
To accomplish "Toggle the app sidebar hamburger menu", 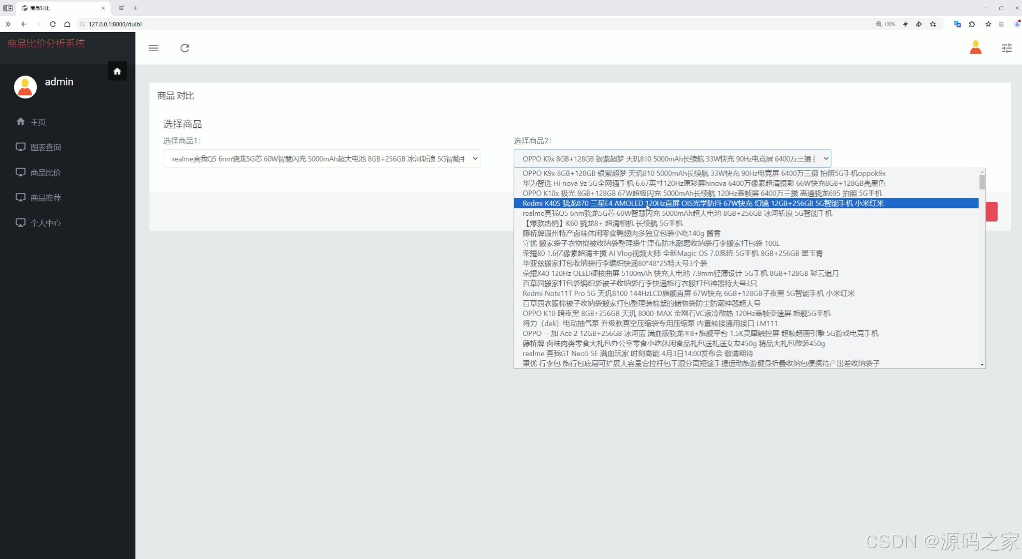I will point(153,48).
